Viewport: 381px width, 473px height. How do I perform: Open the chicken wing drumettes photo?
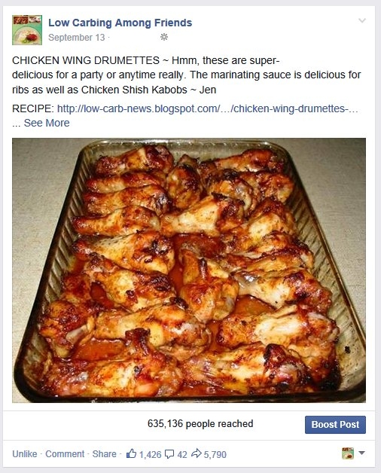coord(189,270)
